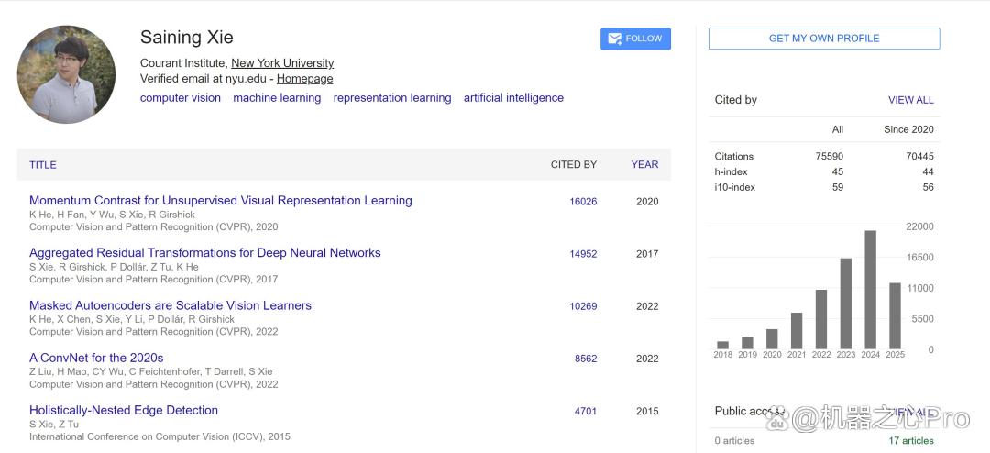This screenshot has height=453, width=990.
Task: Select the computer vision interest tag
Action: coord(181,98)
